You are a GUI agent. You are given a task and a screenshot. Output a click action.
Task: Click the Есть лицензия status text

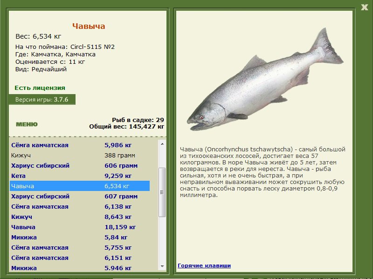(x=40, y=88)
